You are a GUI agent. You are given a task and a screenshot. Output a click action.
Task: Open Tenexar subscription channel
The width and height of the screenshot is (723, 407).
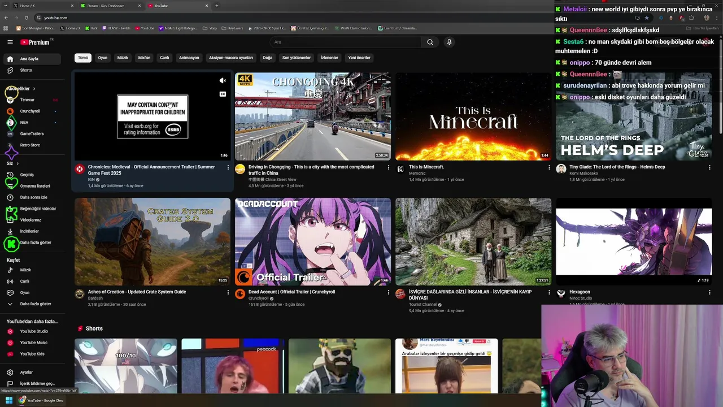click(33, 99)
